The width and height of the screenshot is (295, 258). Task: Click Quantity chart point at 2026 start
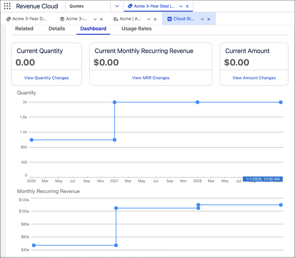coord(32,140)
